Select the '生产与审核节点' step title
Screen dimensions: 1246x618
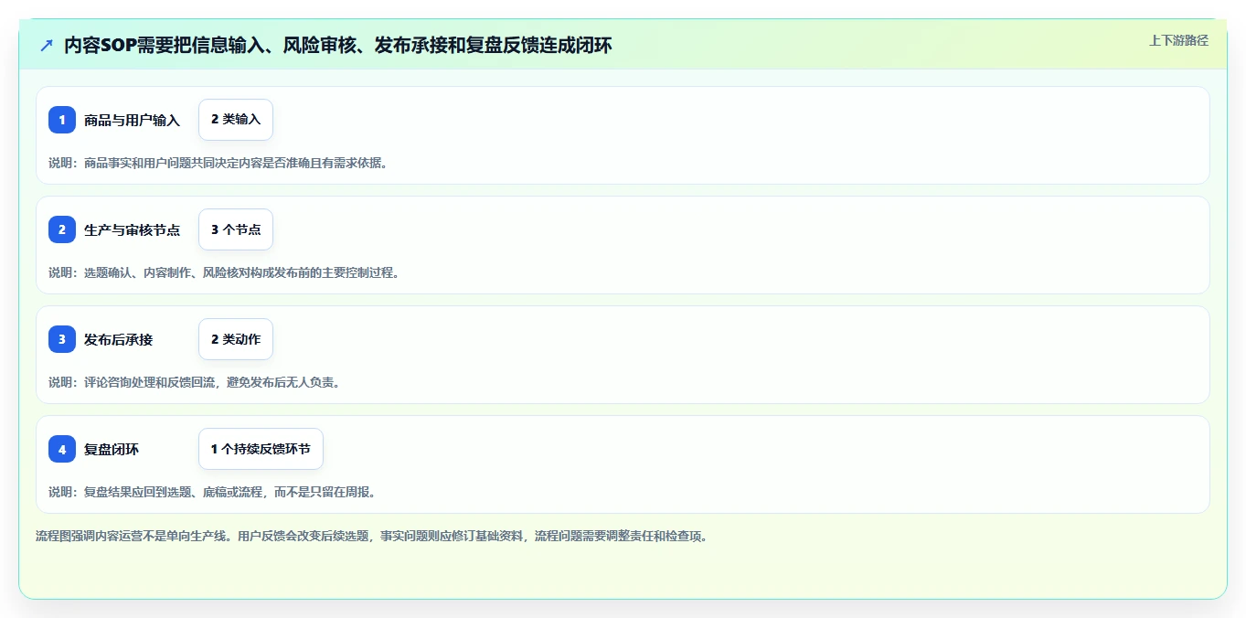[132, 229]
